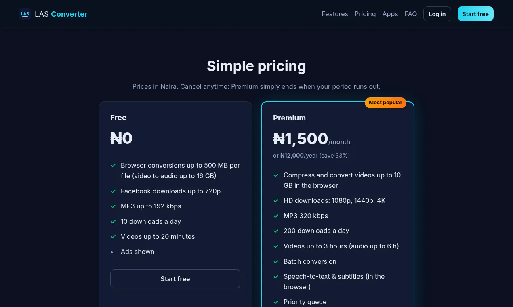Click Start free in the Free plan card
This screenshot has height=307, width=513.
point(175,279)
